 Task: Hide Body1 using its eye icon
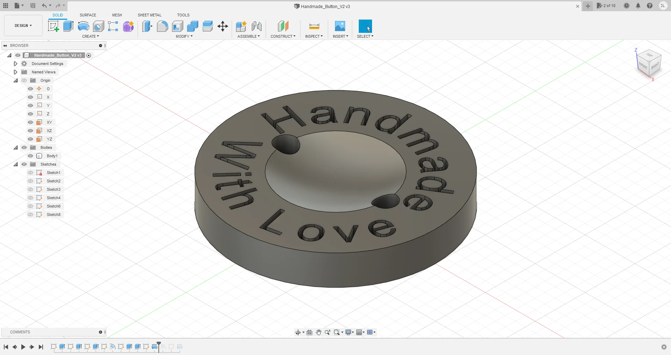[30, 156]
